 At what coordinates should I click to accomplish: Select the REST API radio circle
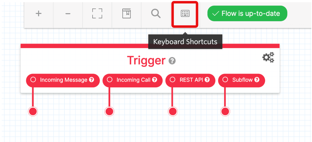[172, 80]
